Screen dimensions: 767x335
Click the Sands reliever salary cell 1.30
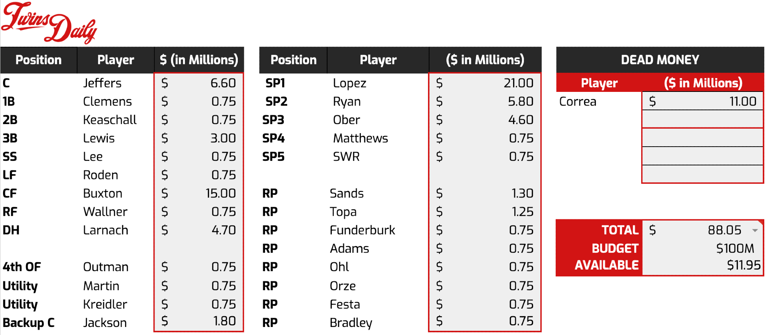tap(485, 193)
